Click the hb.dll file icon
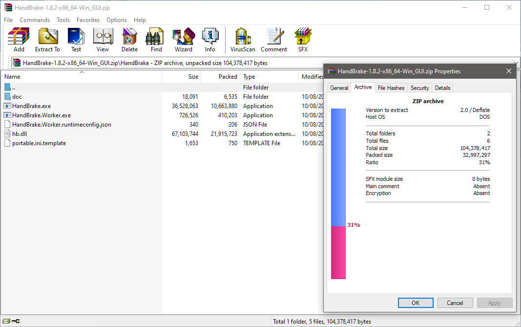The height and width of the screenshot is (327, 521). tap(8, 134)
